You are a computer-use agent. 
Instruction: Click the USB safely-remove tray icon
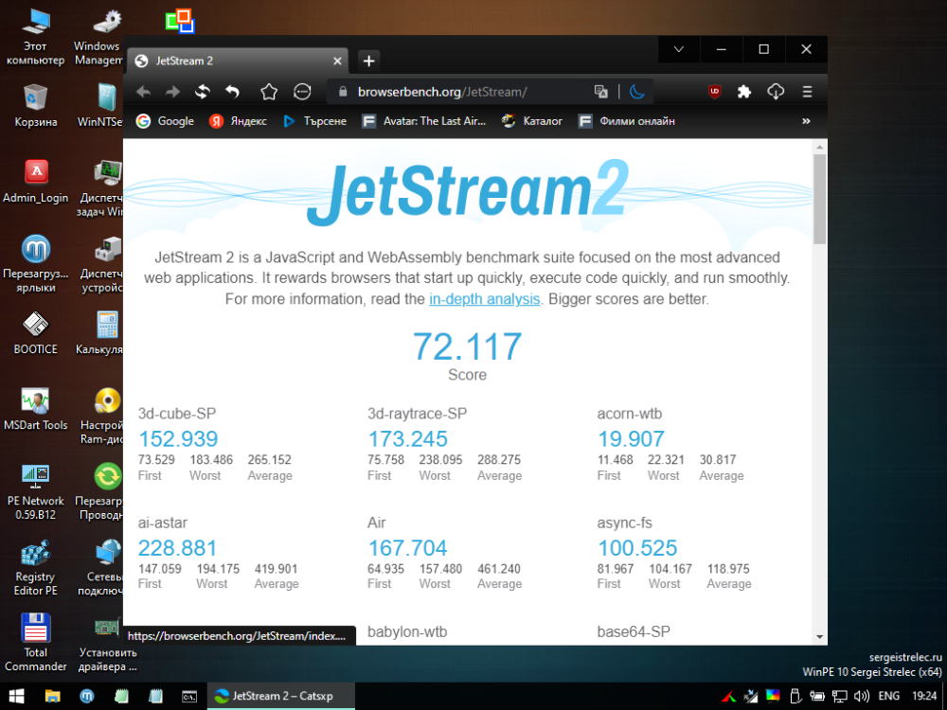coord(795,696)
